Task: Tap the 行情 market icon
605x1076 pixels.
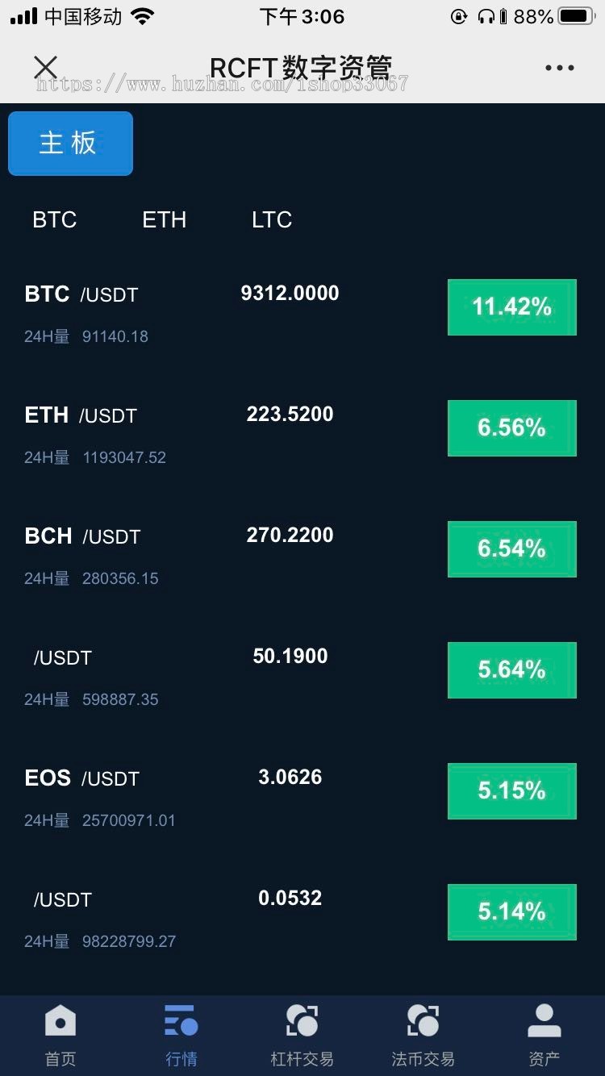Action: click(x=181, y=1021)
